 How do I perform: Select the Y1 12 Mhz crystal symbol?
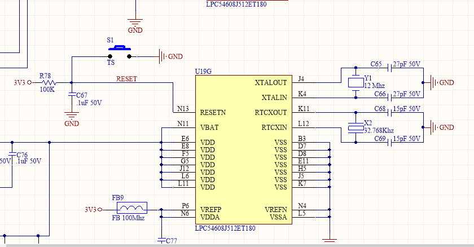point(356,83)
